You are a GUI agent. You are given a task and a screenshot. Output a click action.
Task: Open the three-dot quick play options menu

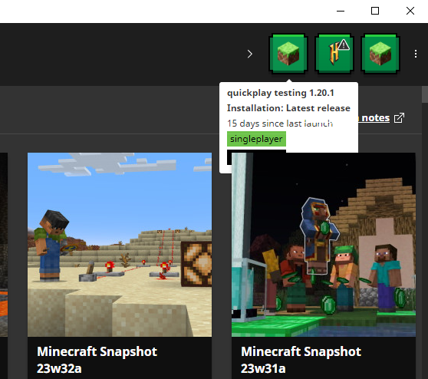click(416, 54)
